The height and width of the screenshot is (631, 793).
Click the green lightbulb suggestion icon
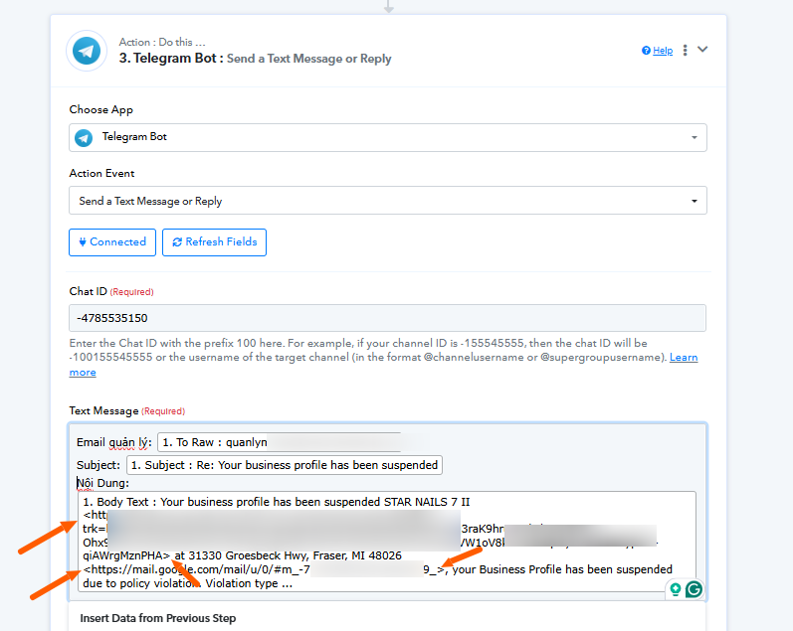[676, 589]
